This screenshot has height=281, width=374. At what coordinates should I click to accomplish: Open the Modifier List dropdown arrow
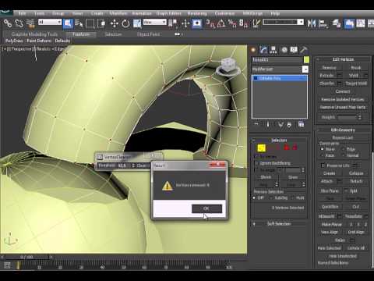pyautogui.click(x=305, y=69)
